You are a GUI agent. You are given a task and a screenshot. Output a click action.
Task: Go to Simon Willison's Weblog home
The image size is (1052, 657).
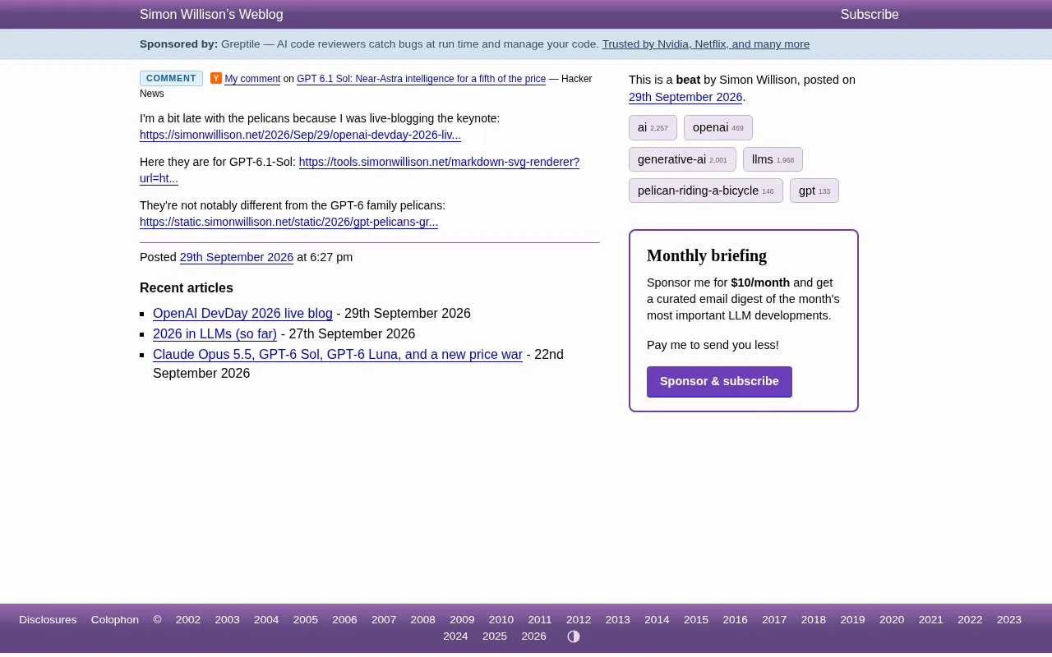click(211, 15)
